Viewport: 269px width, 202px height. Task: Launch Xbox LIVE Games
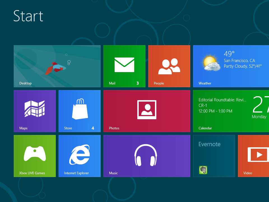34,156
